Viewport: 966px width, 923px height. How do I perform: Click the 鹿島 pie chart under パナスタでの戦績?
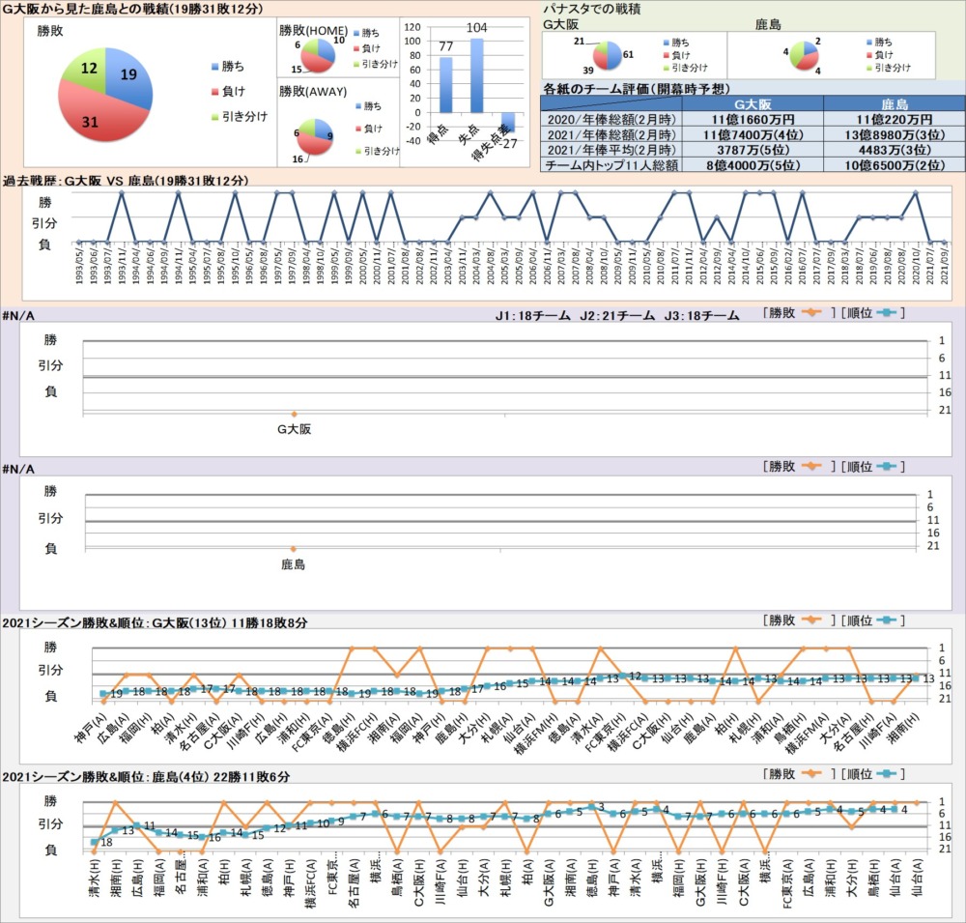click(x=805, y=54)
